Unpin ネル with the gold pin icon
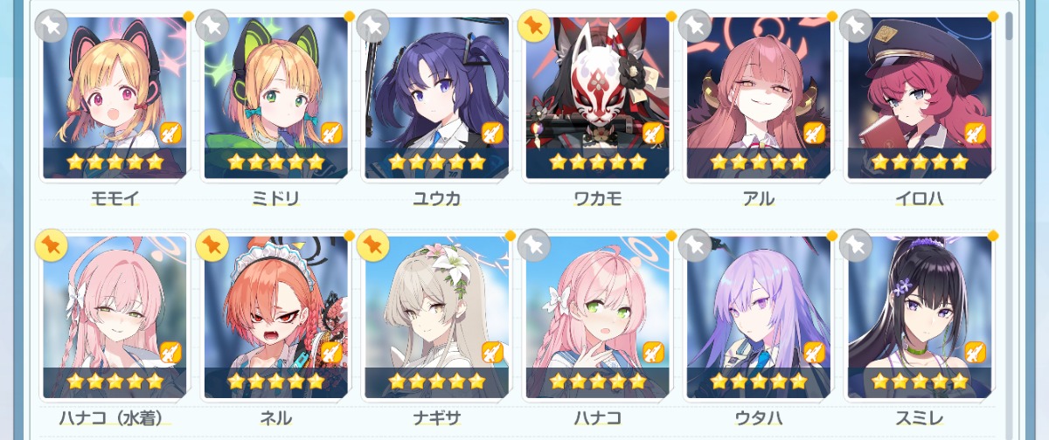1049x440 pixels. pyautogui.click(x=212, y=245)
